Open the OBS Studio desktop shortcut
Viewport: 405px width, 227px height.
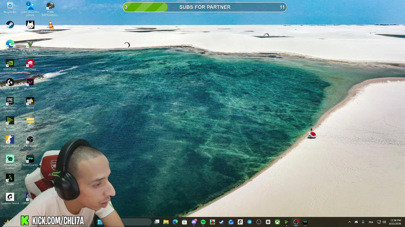pos(30,142)
